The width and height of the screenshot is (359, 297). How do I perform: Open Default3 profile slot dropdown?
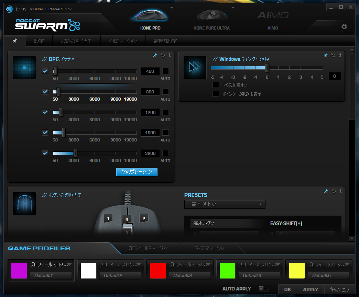pyautogui.click(x=208, y=264)
